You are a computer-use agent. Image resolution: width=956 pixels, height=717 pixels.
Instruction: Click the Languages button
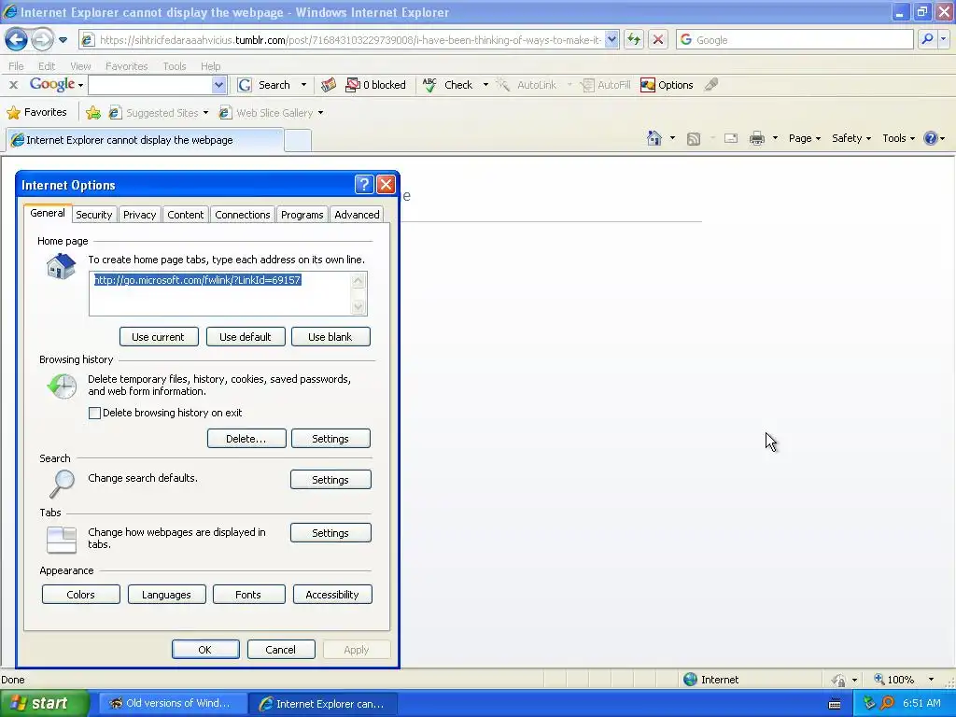166,595
